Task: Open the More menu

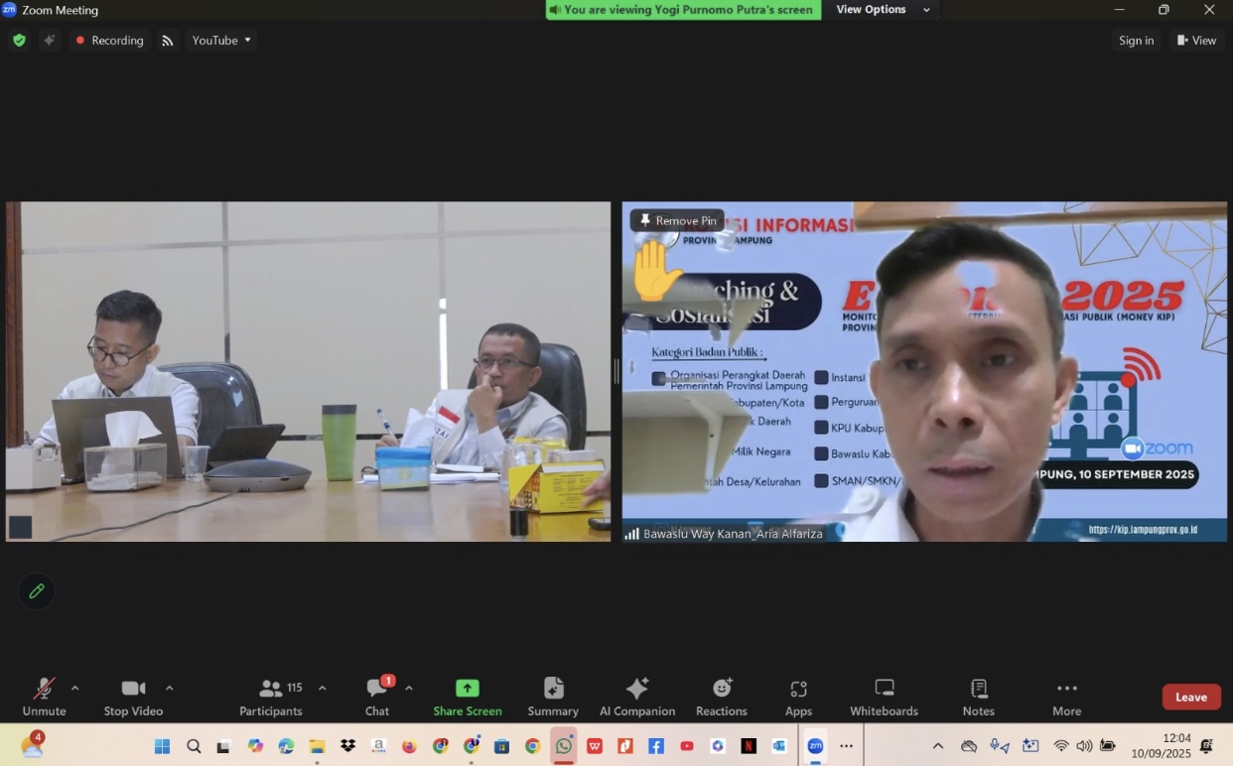Action: (x=1066, y=697)
